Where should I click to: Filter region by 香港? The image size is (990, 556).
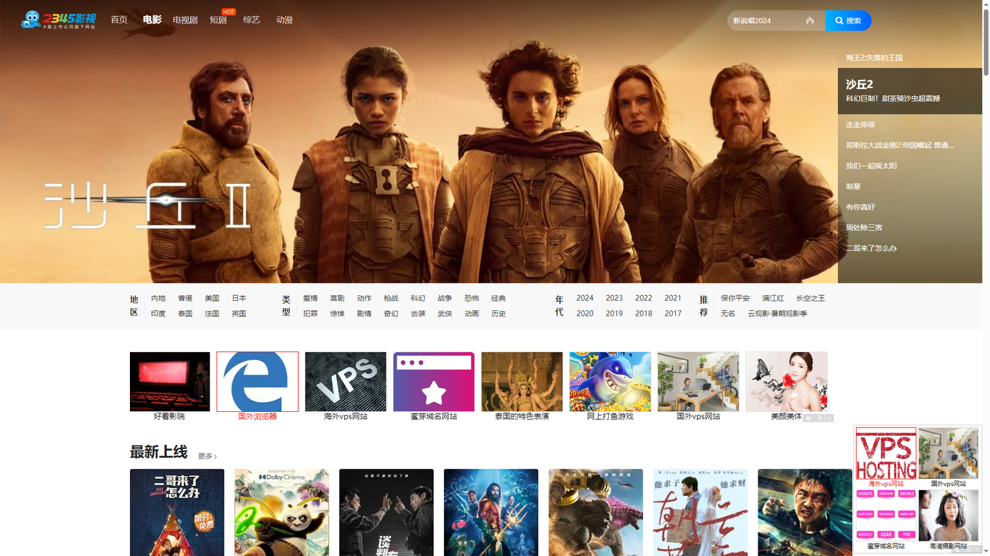coord(185,299)
